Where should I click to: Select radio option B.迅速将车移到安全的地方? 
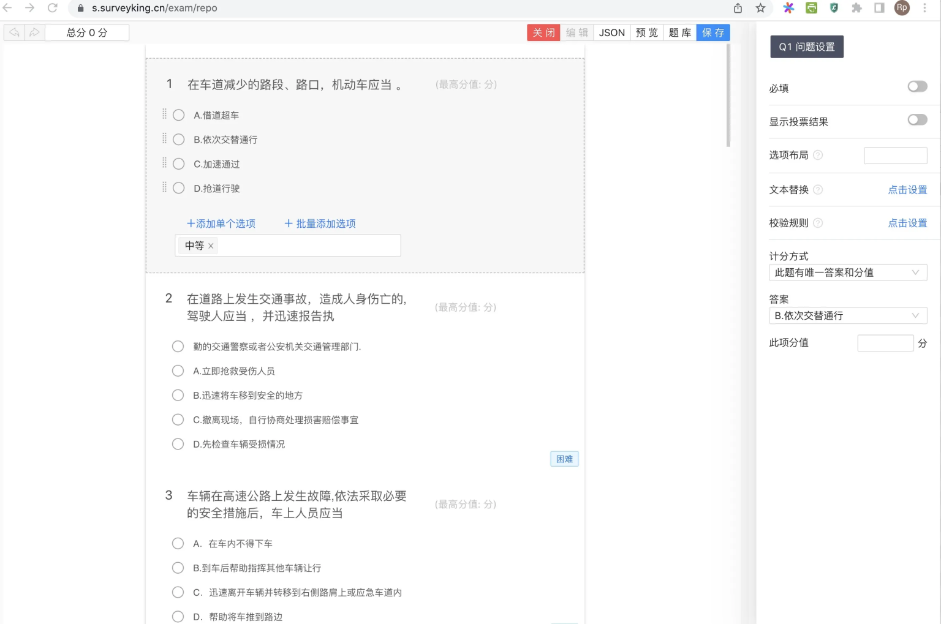coord(178,395)
